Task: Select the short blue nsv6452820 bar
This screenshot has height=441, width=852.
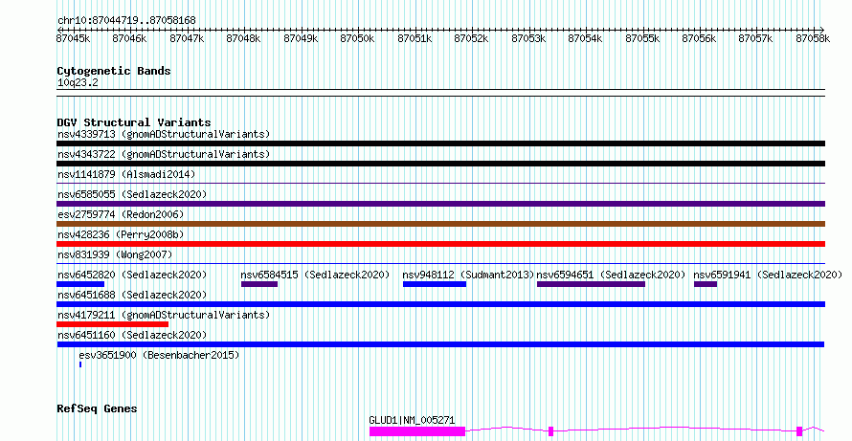Action: (x=80, y=284)
